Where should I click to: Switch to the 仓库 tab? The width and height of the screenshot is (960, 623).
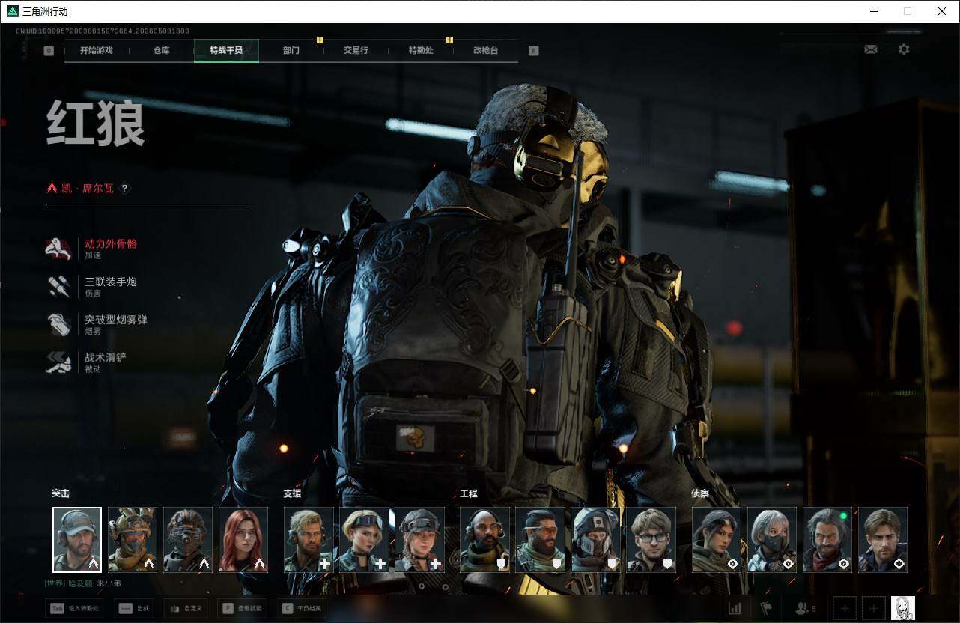[161, 51]
